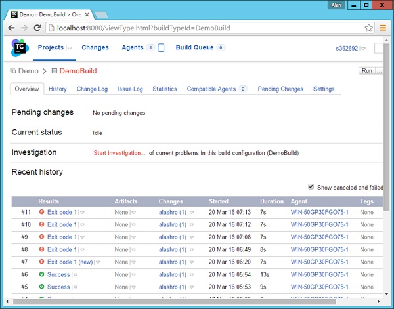The image size is (394, 309).
Task: Open the Chrome hamburger menu
Action: click(384, 28)
